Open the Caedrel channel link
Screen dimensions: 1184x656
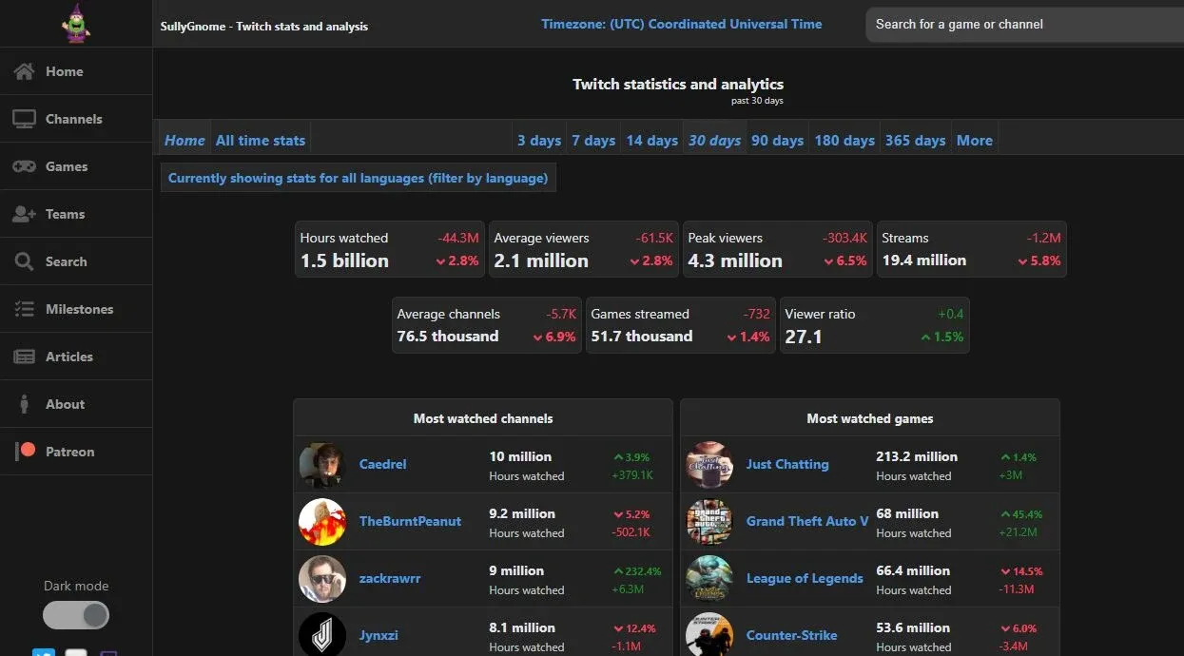click(x=382, y=464)
